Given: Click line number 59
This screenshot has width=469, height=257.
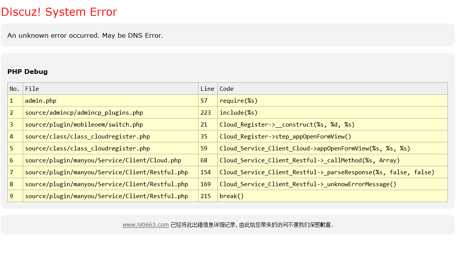Looking at the screenshot, I should pos(208,149).
